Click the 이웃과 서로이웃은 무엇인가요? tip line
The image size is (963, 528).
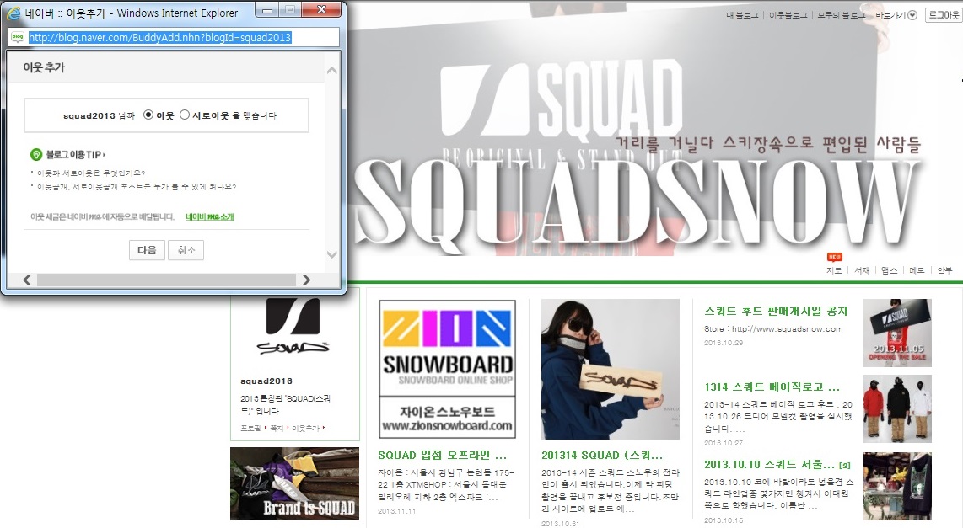coord(91,173)
